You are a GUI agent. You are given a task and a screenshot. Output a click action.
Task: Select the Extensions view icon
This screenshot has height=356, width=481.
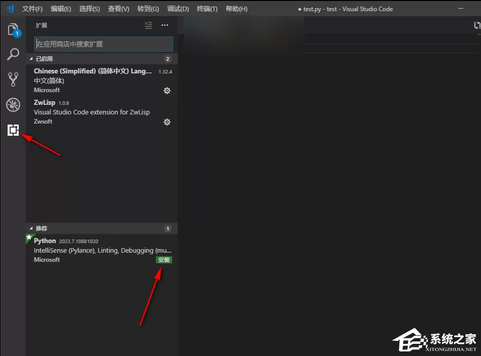click(13, 130)
